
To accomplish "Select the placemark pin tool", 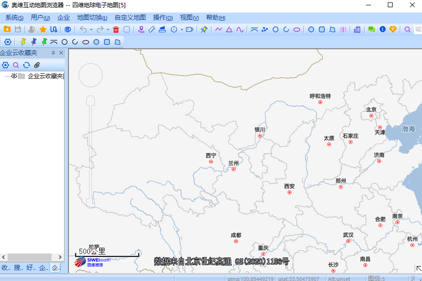I will point(141,29).
